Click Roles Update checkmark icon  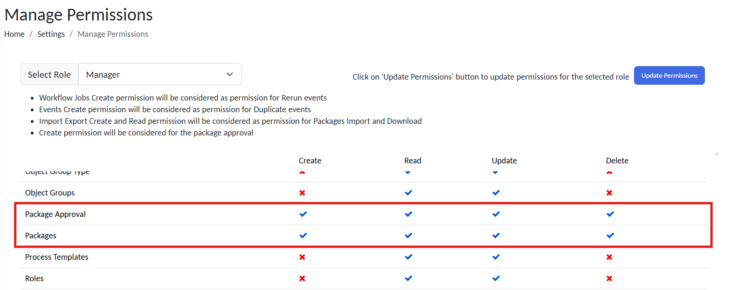point(496,278)
